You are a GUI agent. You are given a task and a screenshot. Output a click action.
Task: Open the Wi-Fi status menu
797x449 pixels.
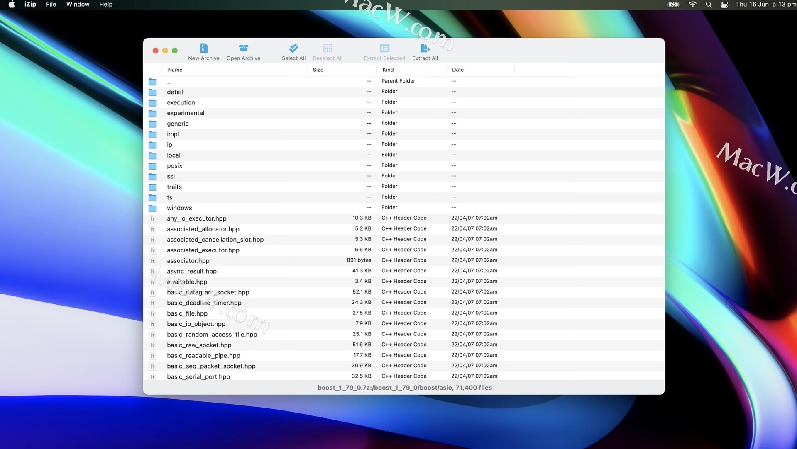pyautogui.click(x=692, y=5)
